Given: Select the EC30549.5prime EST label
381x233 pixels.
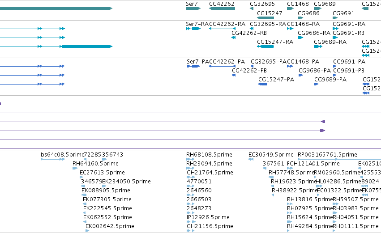Looking at the screenshot, I should tap(271, 155).
